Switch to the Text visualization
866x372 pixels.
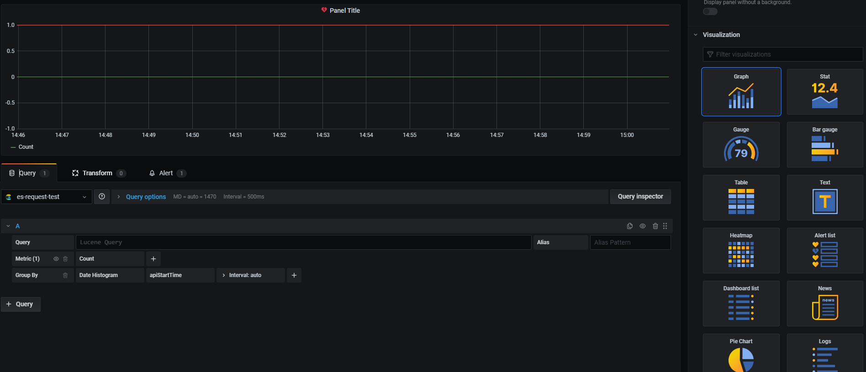[825, 198]
